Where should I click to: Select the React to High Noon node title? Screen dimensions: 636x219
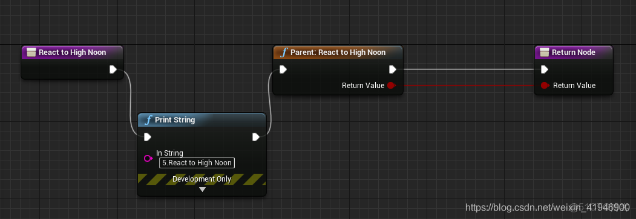72,52
